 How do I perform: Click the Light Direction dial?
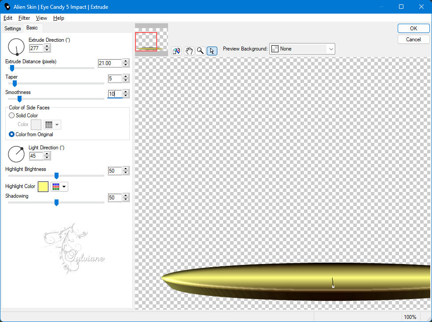coord(16,154)
